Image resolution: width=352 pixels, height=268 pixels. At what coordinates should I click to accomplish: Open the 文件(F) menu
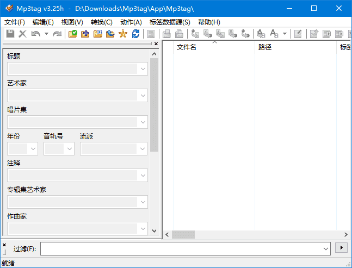pos(15,22)
